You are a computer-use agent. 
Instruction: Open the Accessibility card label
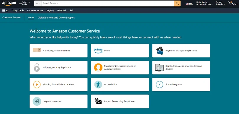click(111, 84)
